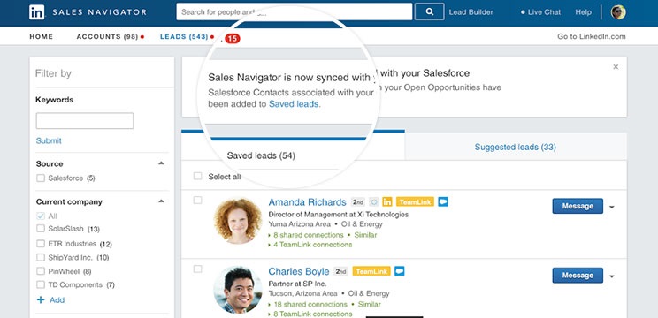Click Go to LinkedIn.com link

[x=592, y=36]
